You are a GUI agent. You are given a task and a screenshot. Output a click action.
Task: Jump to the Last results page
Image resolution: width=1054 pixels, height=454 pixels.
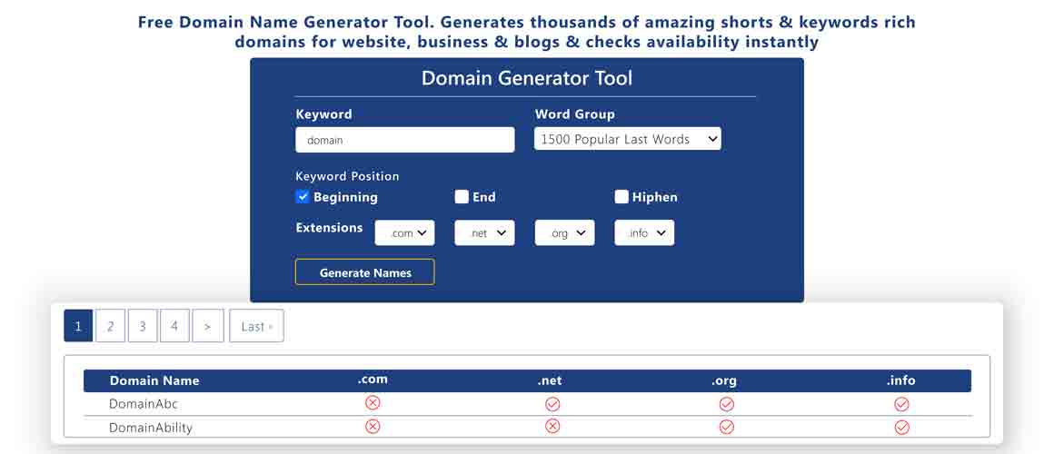pyautogui.click(x=256, y=326)
